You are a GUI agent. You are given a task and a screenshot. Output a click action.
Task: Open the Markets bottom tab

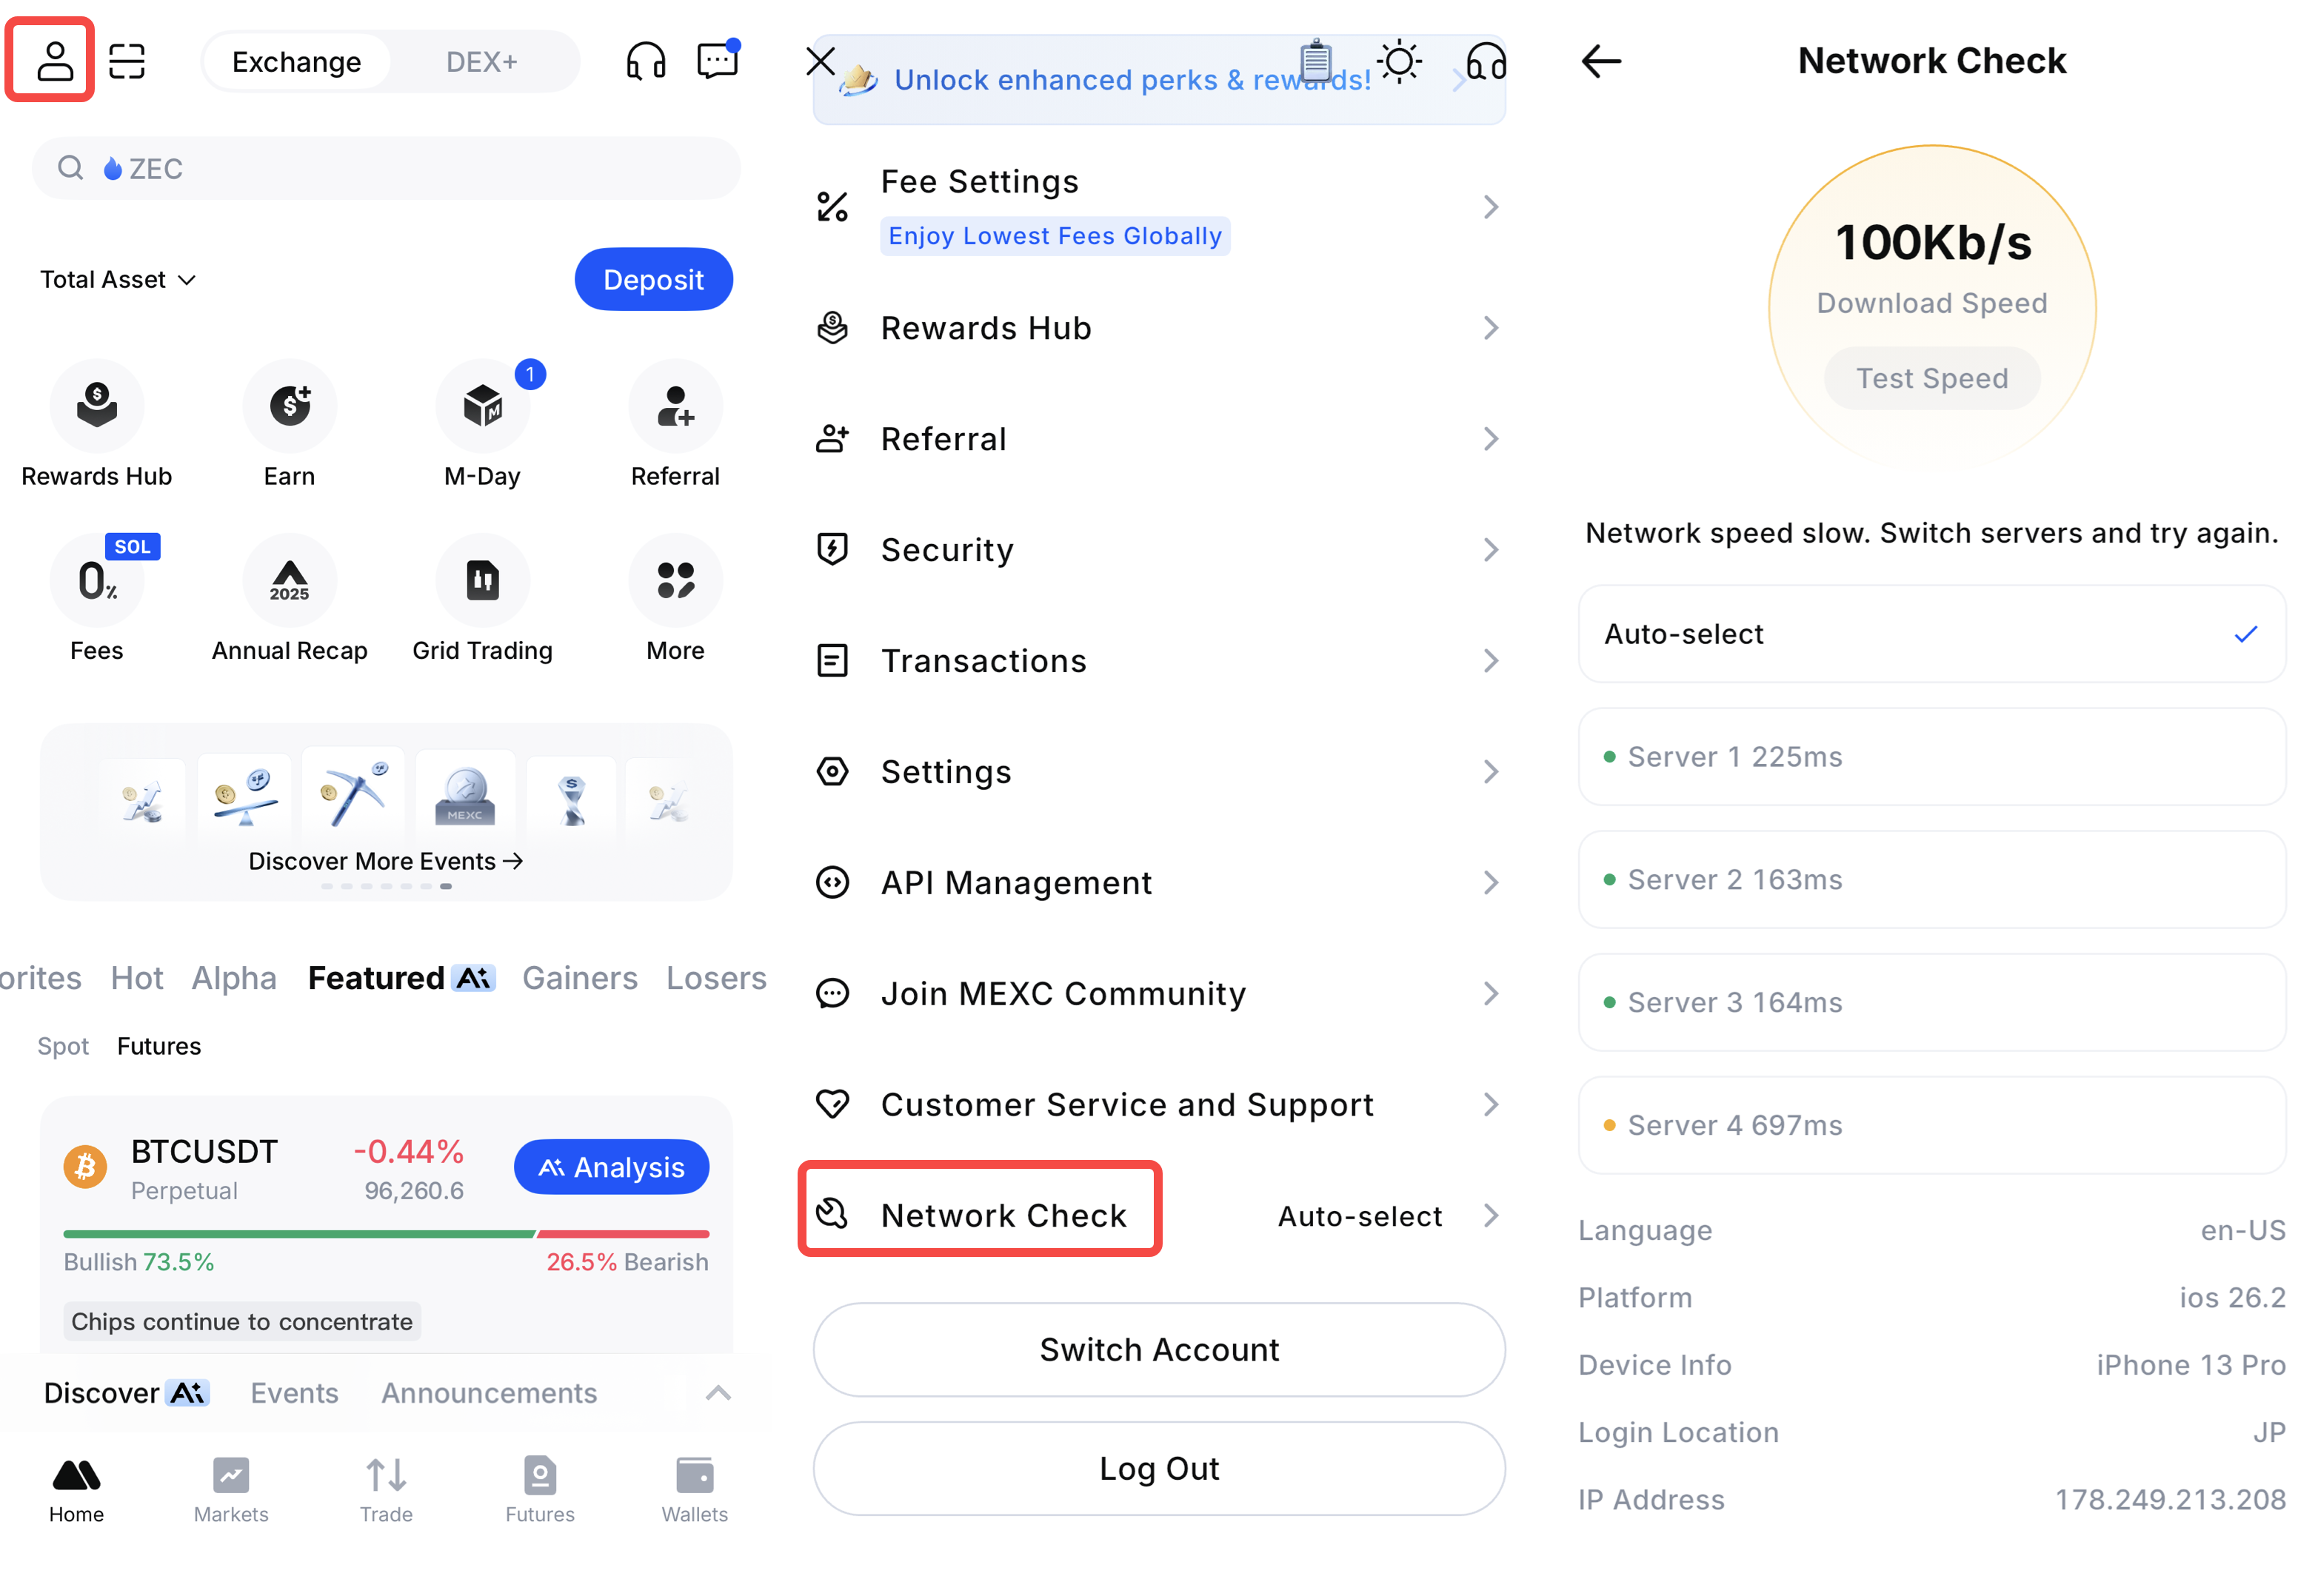click(x=231, y=1489)
